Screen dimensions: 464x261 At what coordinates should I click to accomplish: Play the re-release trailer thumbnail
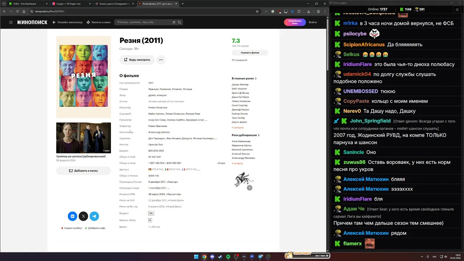pos(83,138)
